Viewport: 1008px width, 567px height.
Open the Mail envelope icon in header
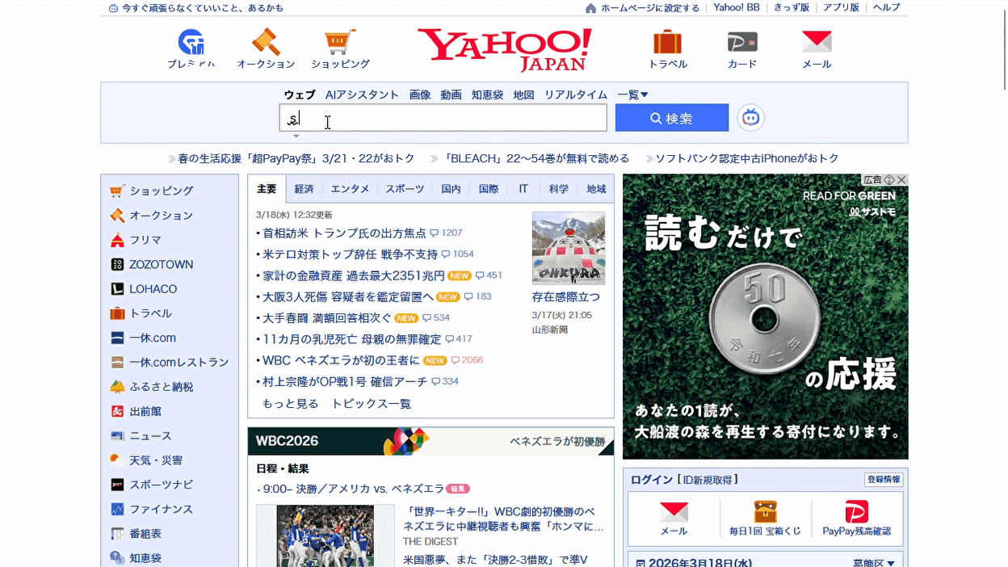point(817,42)
